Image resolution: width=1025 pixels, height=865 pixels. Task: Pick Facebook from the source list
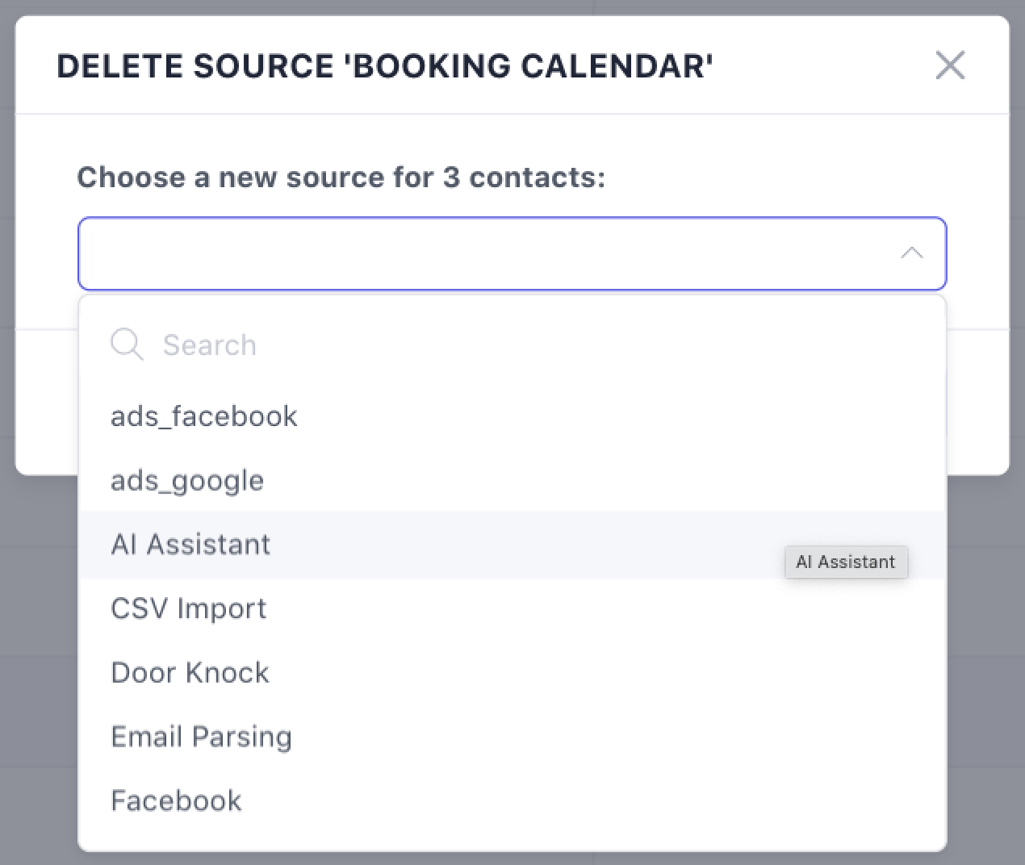[x=176, y=800]
